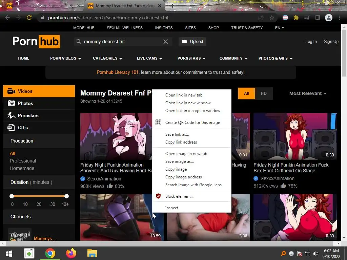Image resolution: width=347 pixels, height=260 pixels.
Task: Open the extensions puzzle-piece icon
Action: pyautogui.click(x=296, y=18)
